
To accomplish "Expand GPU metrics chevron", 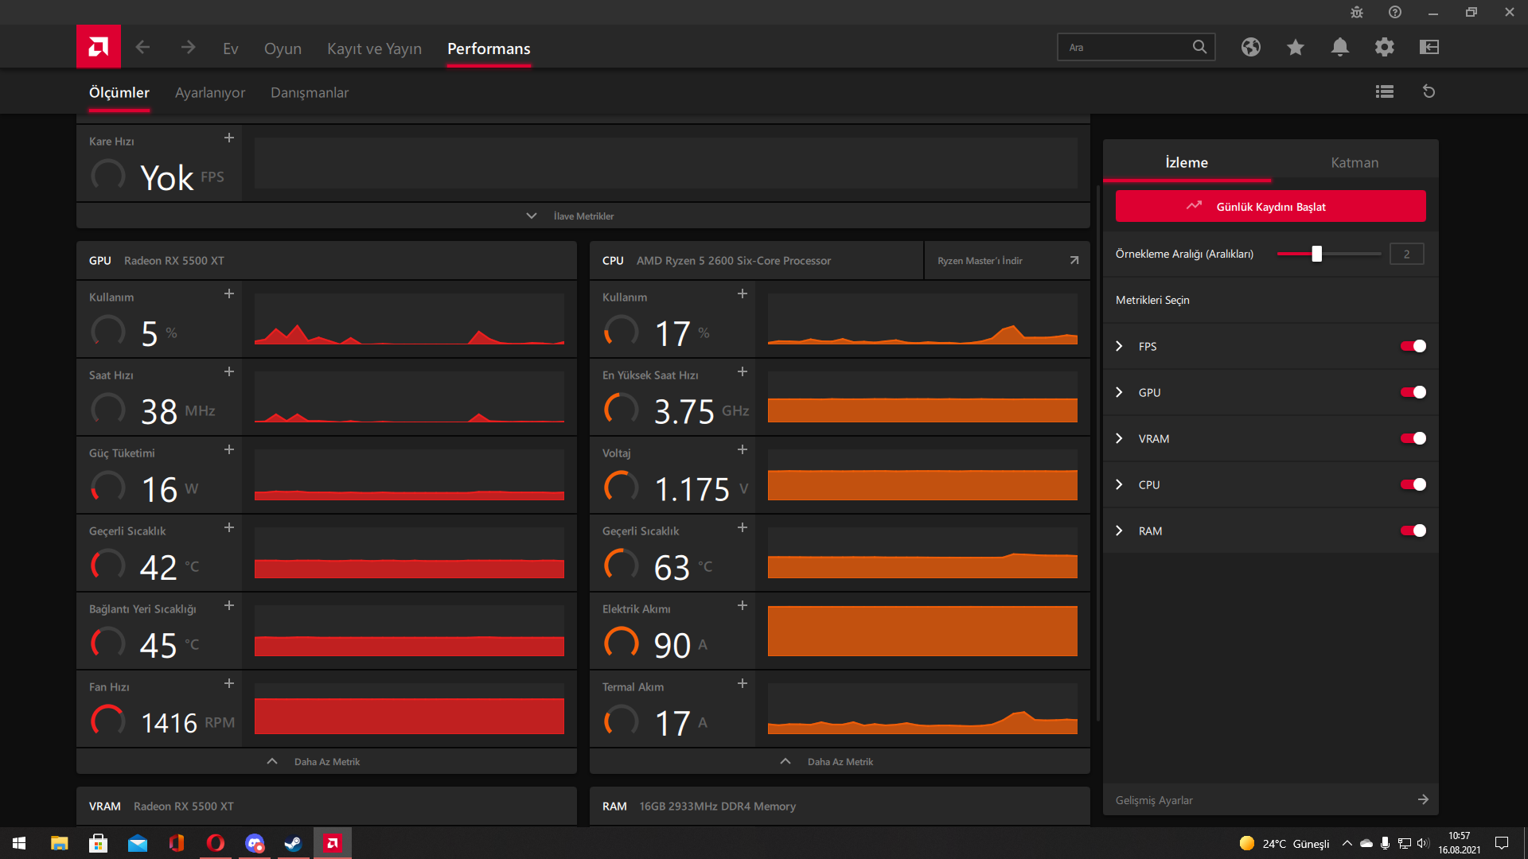I will coord(1119,392).
